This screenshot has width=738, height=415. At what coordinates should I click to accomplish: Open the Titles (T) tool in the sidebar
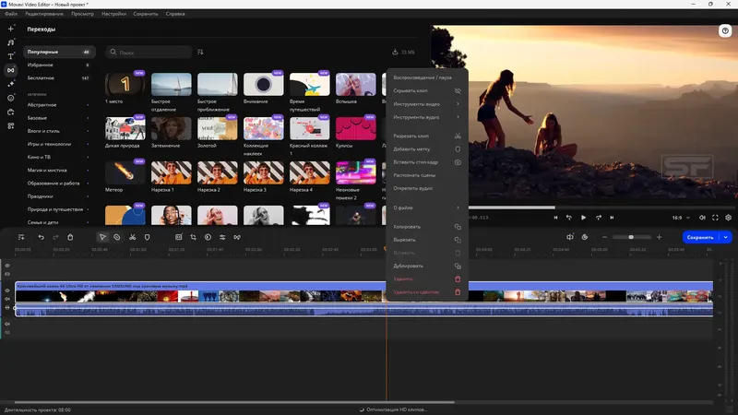coord(11,56)
